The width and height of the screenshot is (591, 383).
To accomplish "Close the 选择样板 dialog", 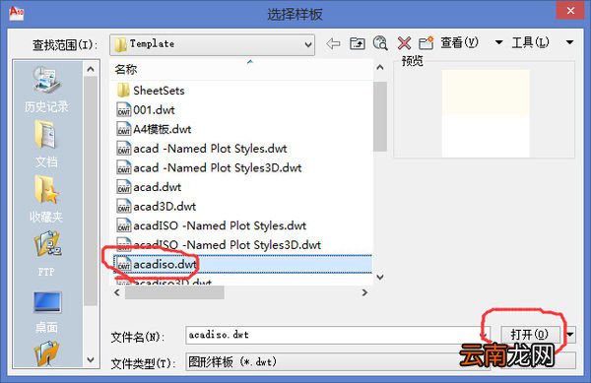I will [x=570, y=11].
